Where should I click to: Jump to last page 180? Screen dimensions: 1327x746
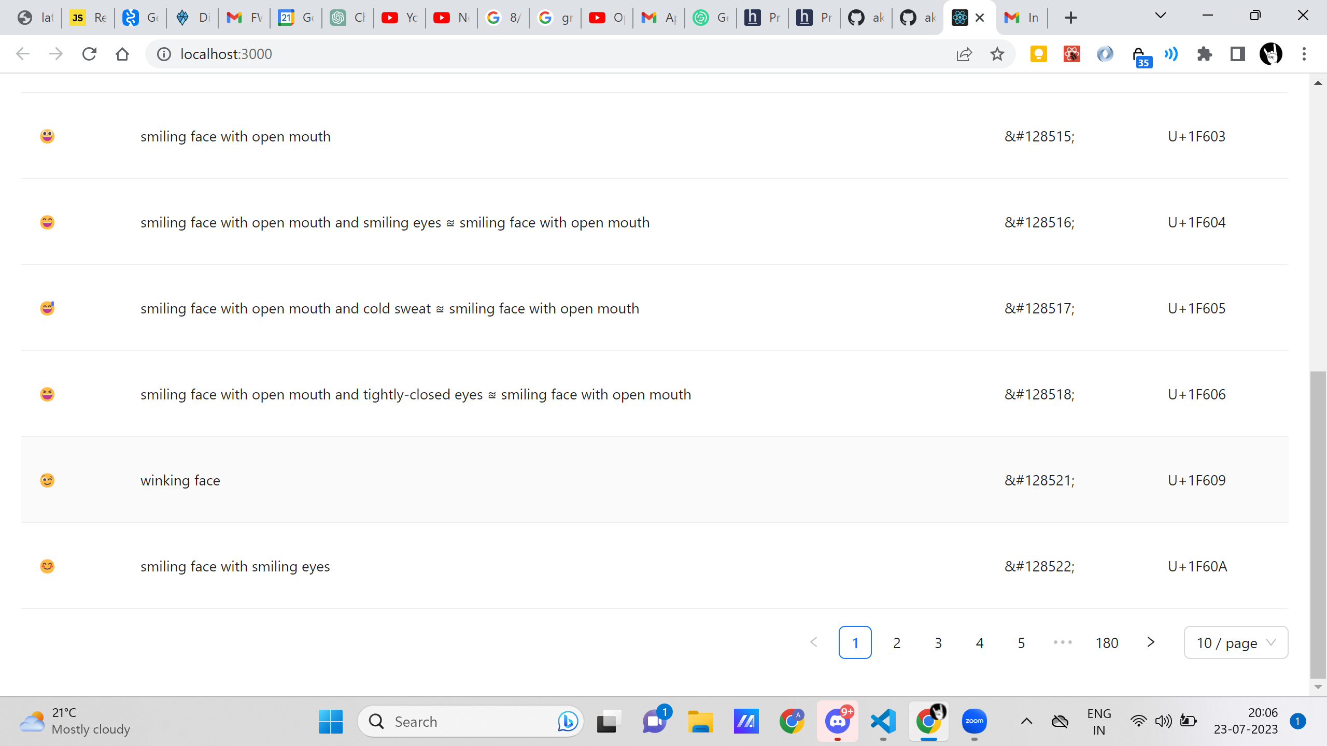[1107, 643]
